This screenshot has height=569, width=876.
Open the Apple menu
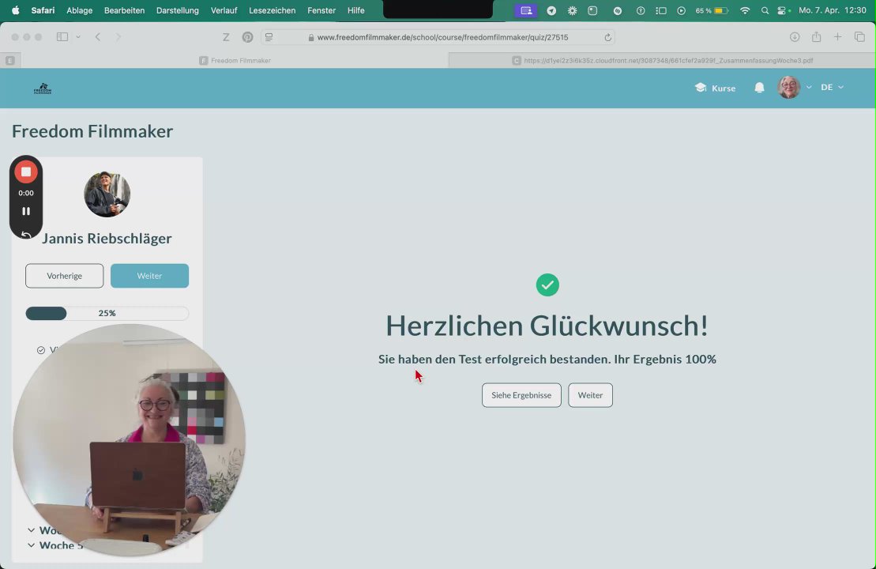coord(16,10)
